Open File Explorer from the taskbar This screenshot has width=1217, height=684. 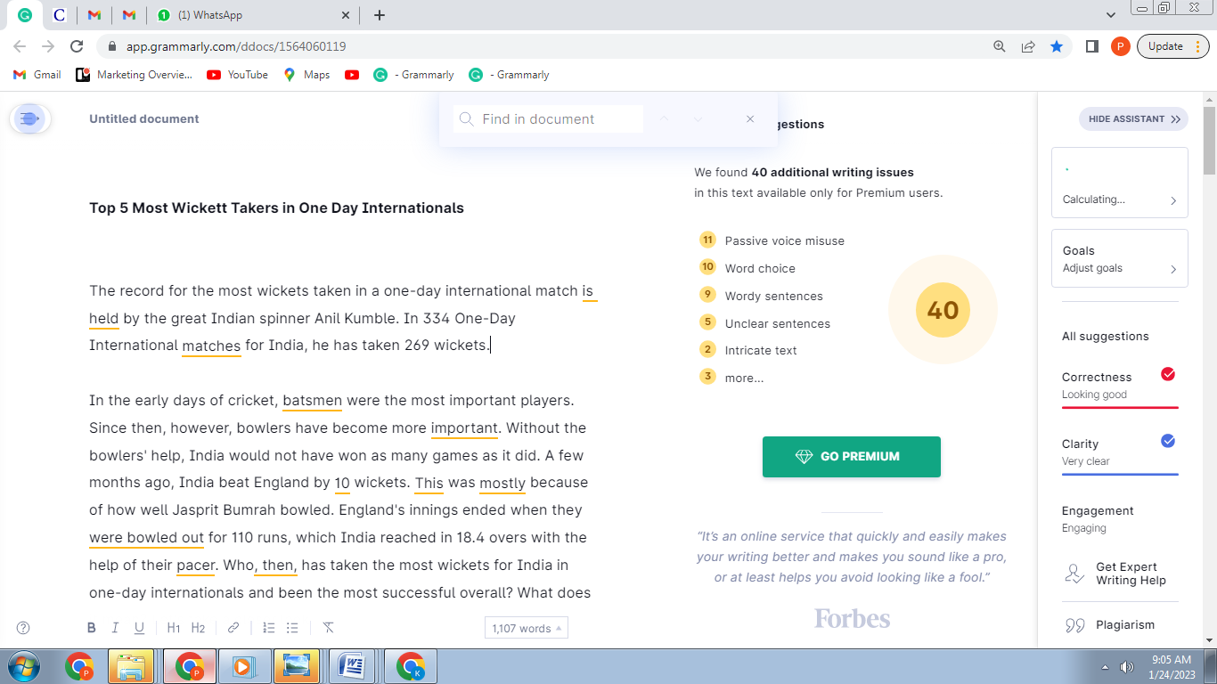pos(132,666)
